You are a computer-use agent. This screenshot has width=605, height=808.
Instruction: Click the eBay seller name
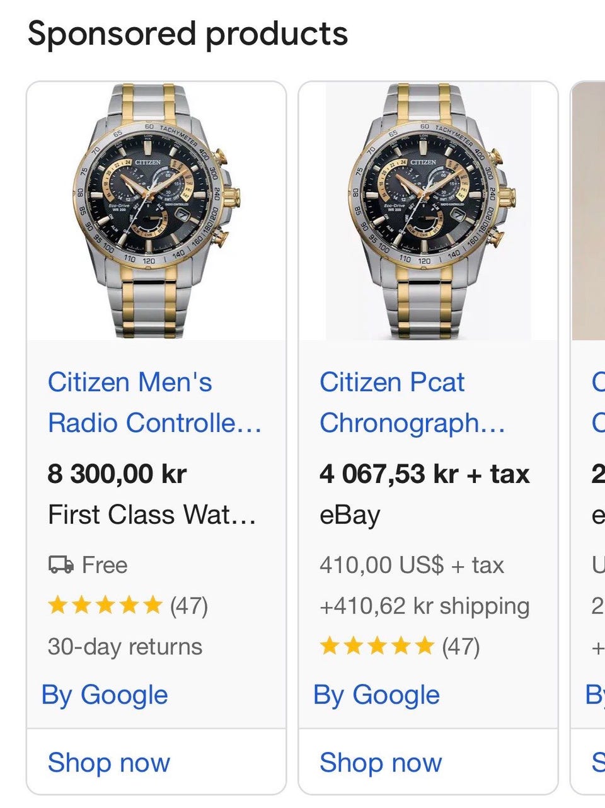350,516
